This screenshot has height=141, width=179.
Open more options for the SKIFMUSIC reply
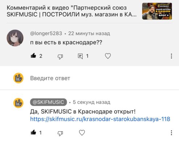pyautogui.click(x=171, y=133)
